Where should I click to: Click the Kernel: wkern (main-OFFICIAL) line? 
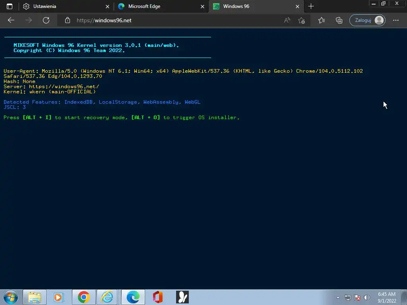(50, 92)
